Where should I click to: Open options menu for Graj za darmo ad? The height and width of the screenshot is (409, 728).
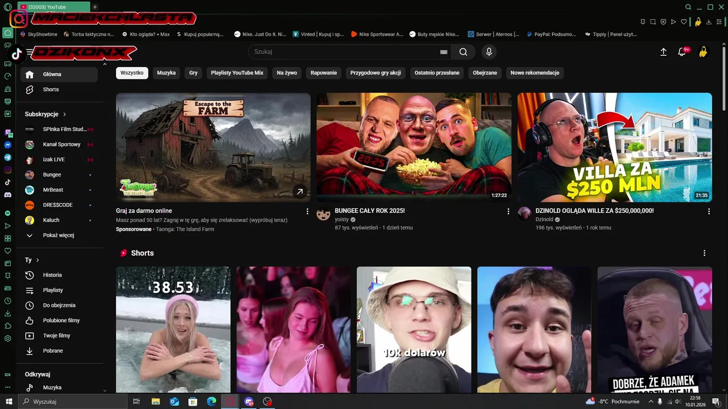(308, 211)
